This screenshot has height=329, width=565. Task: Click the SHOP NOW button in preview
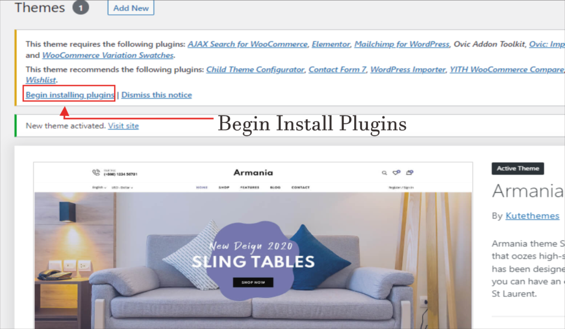coord(253,282)
